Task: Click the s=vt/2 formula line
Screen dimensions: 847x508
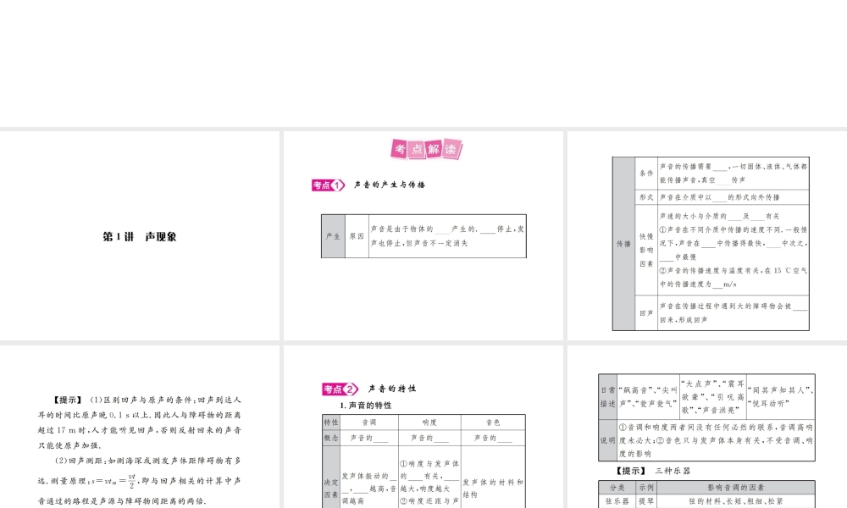Action: 140,480
